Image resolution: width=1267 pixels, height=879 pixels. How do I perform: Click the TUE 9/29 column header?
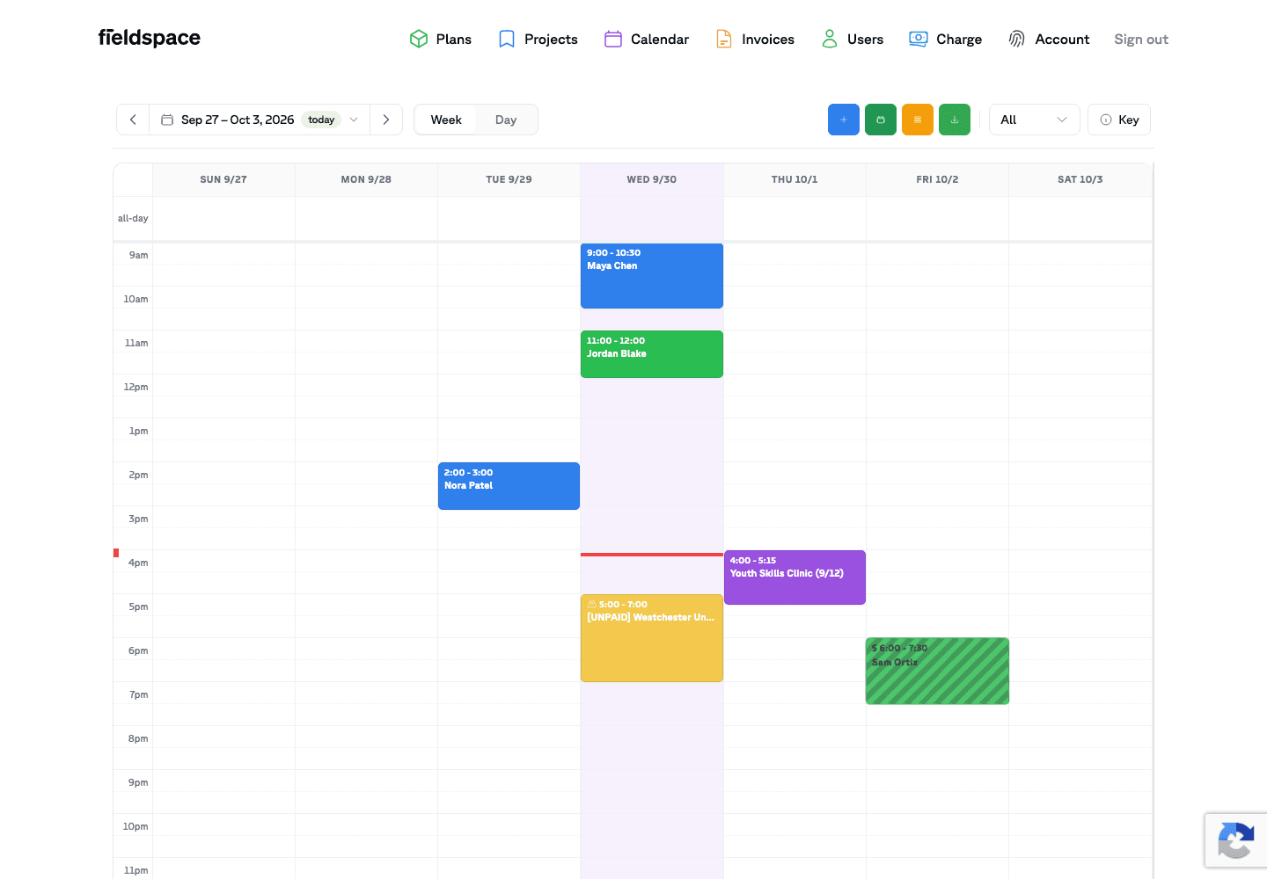[509, 179]
